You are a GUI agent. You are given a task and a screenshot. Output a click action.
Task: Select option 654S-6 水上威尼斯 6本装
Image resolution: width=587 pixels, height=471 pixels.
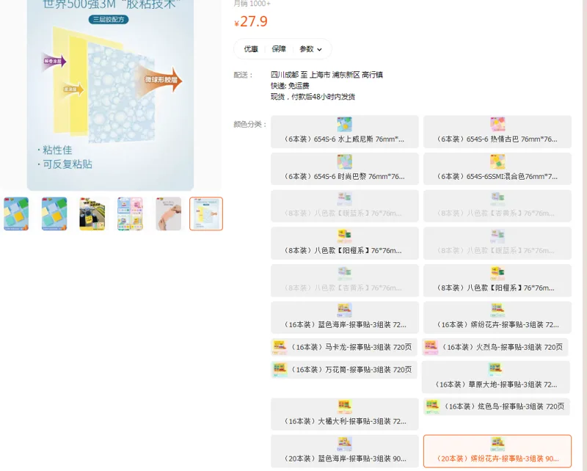pyautogui.click(x=344, y=131)
